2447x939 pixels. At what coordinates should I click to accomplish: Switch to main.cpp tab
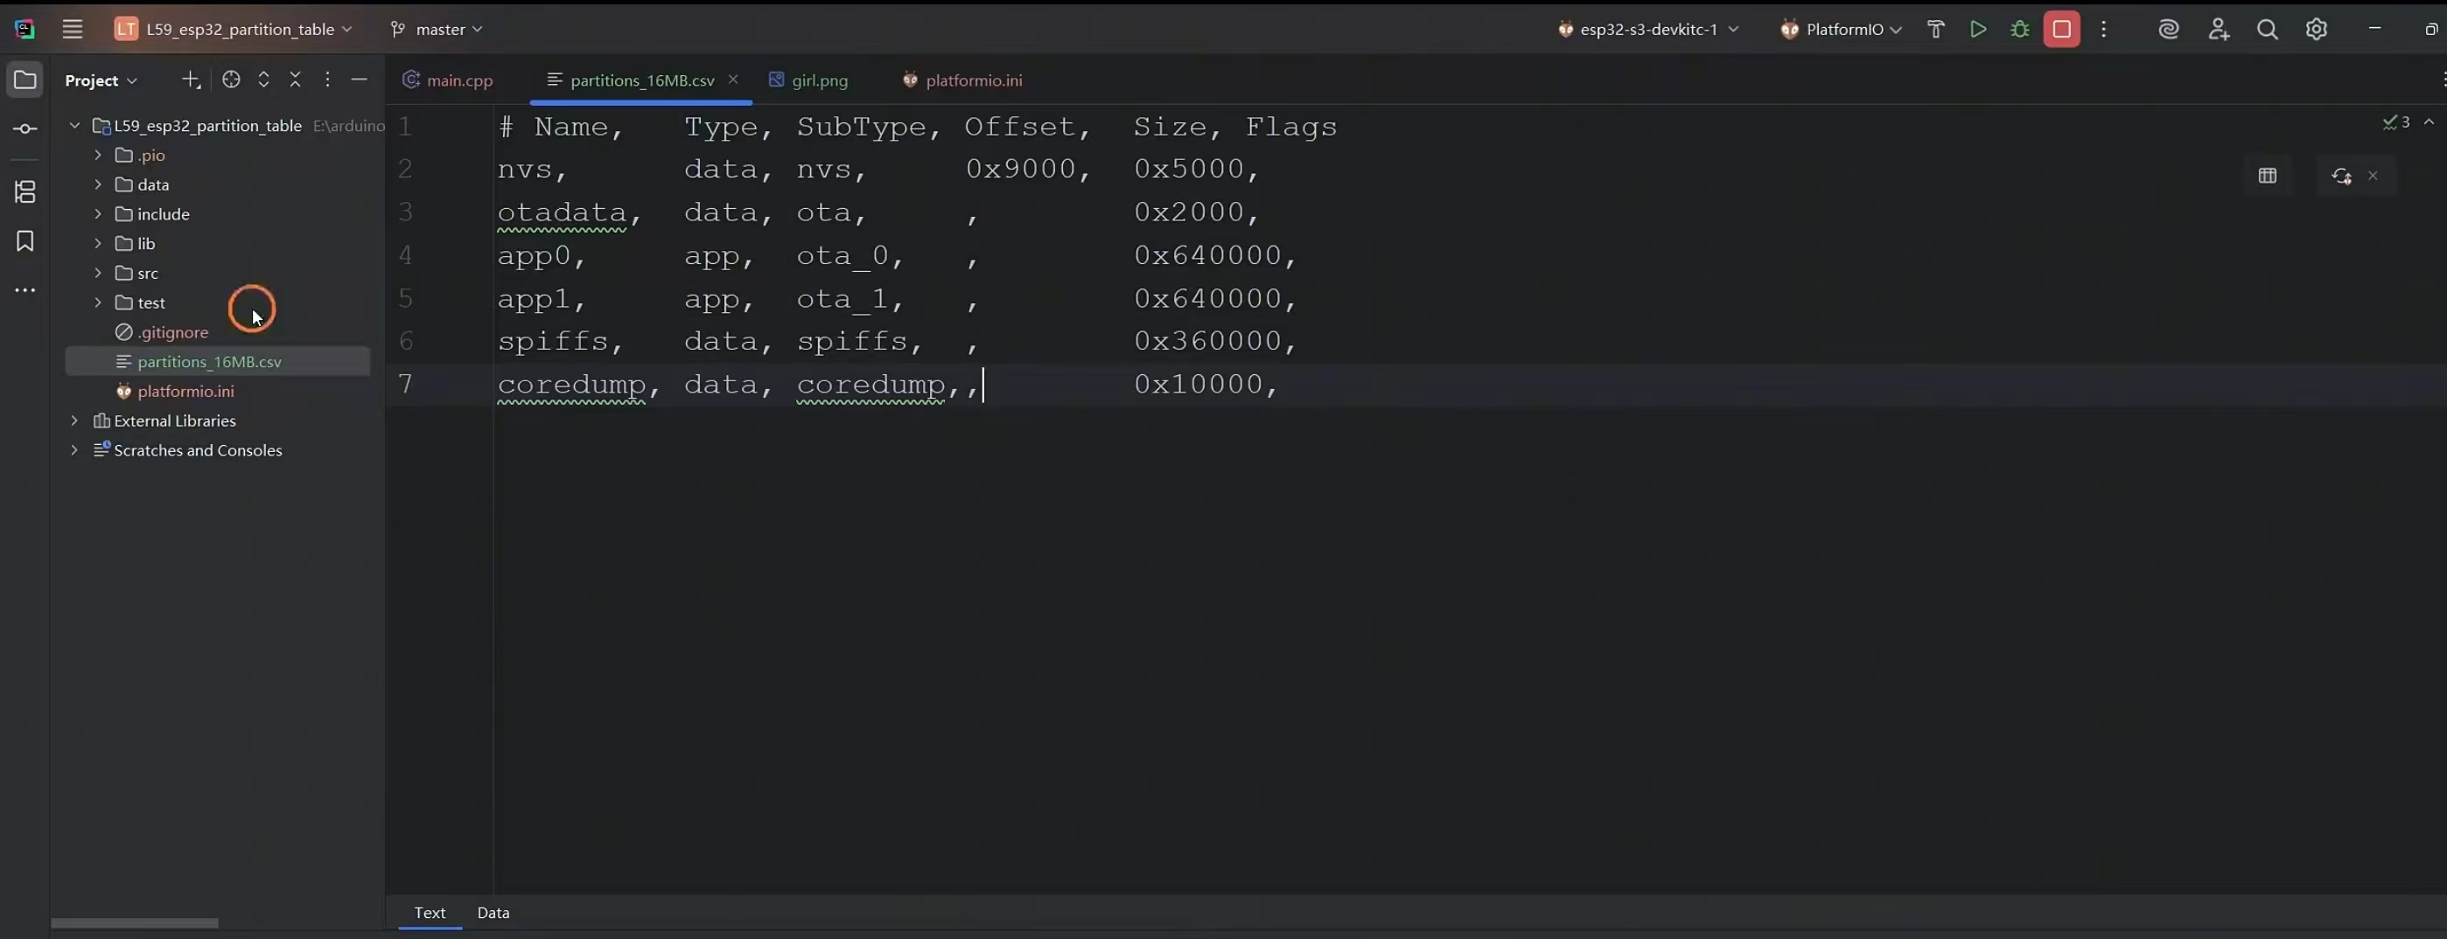point(448,80)
